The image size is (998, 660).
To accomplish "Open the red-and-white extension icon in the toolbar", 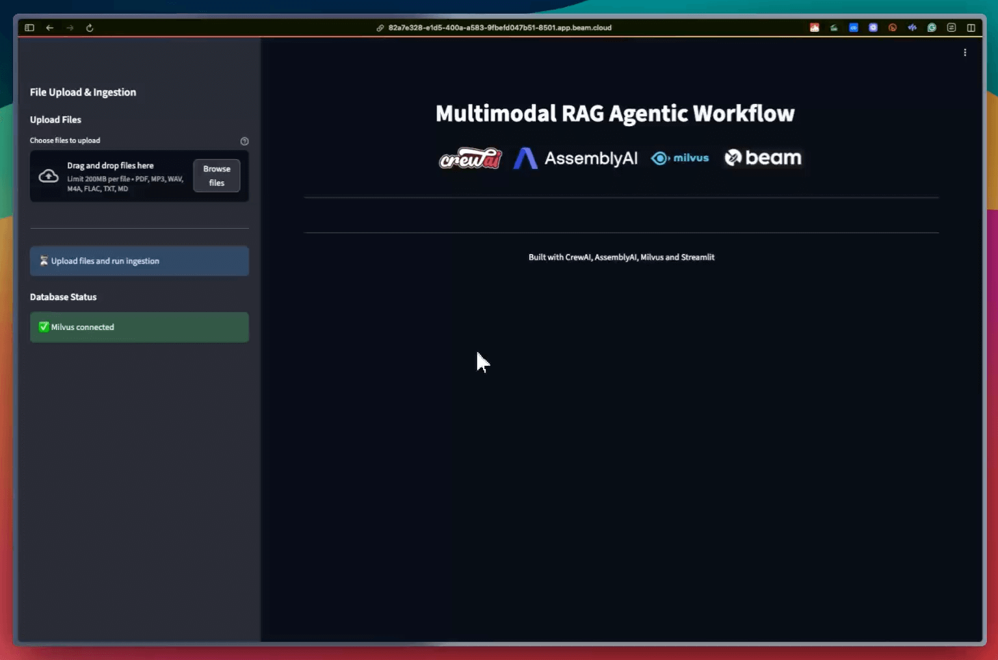I will point(814,27).
